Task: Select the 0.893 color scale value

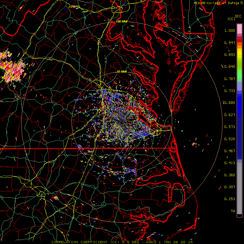Action: (x=230, y=54)
